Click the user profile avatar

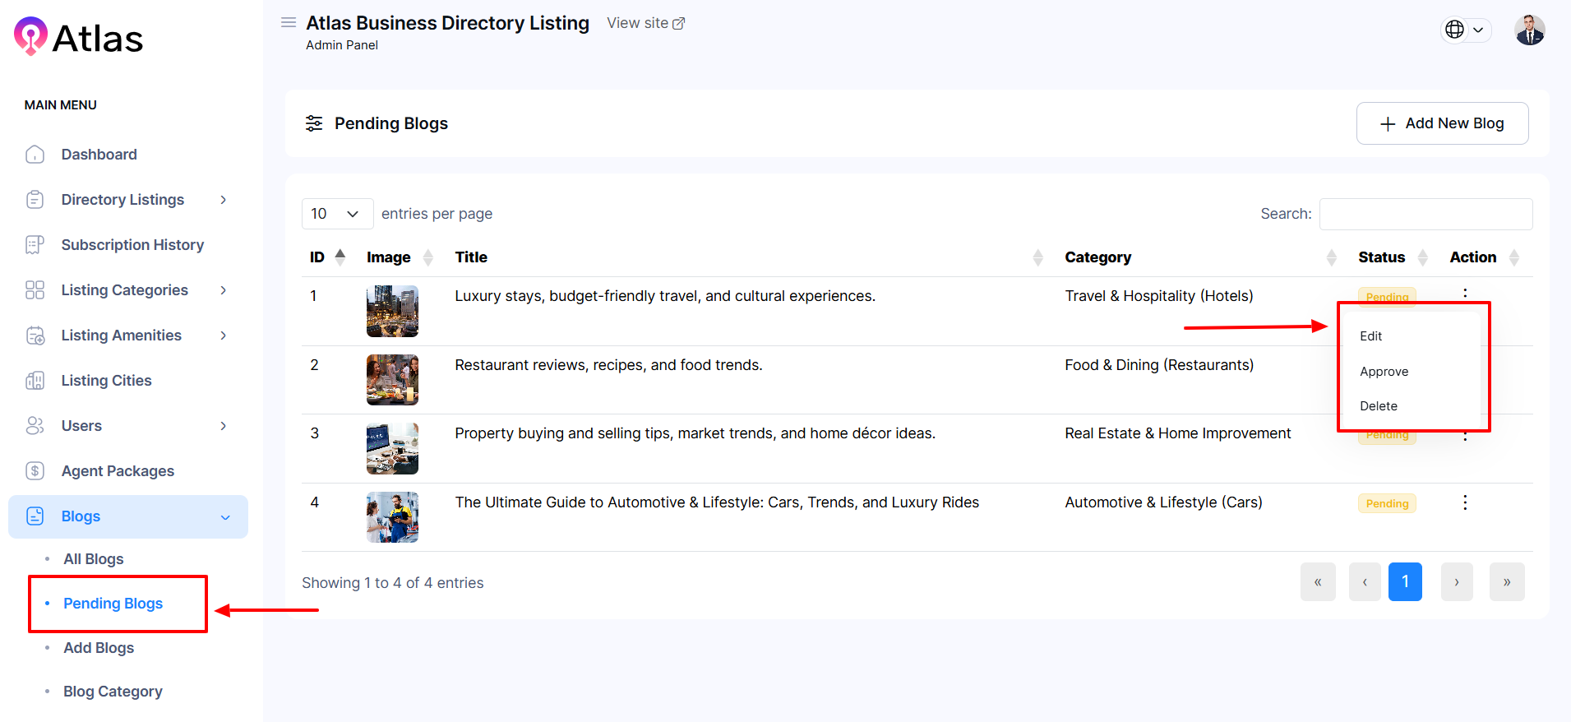click(1529, 30)
